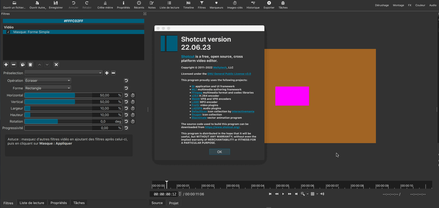This screenshot has width=439, height=208.
Task: Switch to the Filtres bottom tab
Action: pyautogui.click(x=8, y=203)
